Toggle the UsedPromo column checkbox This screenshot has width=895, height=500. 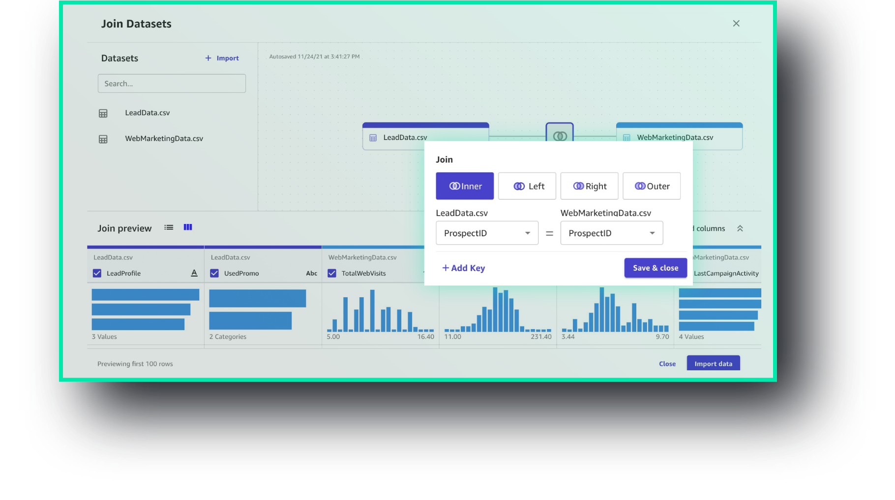(214, 273)
